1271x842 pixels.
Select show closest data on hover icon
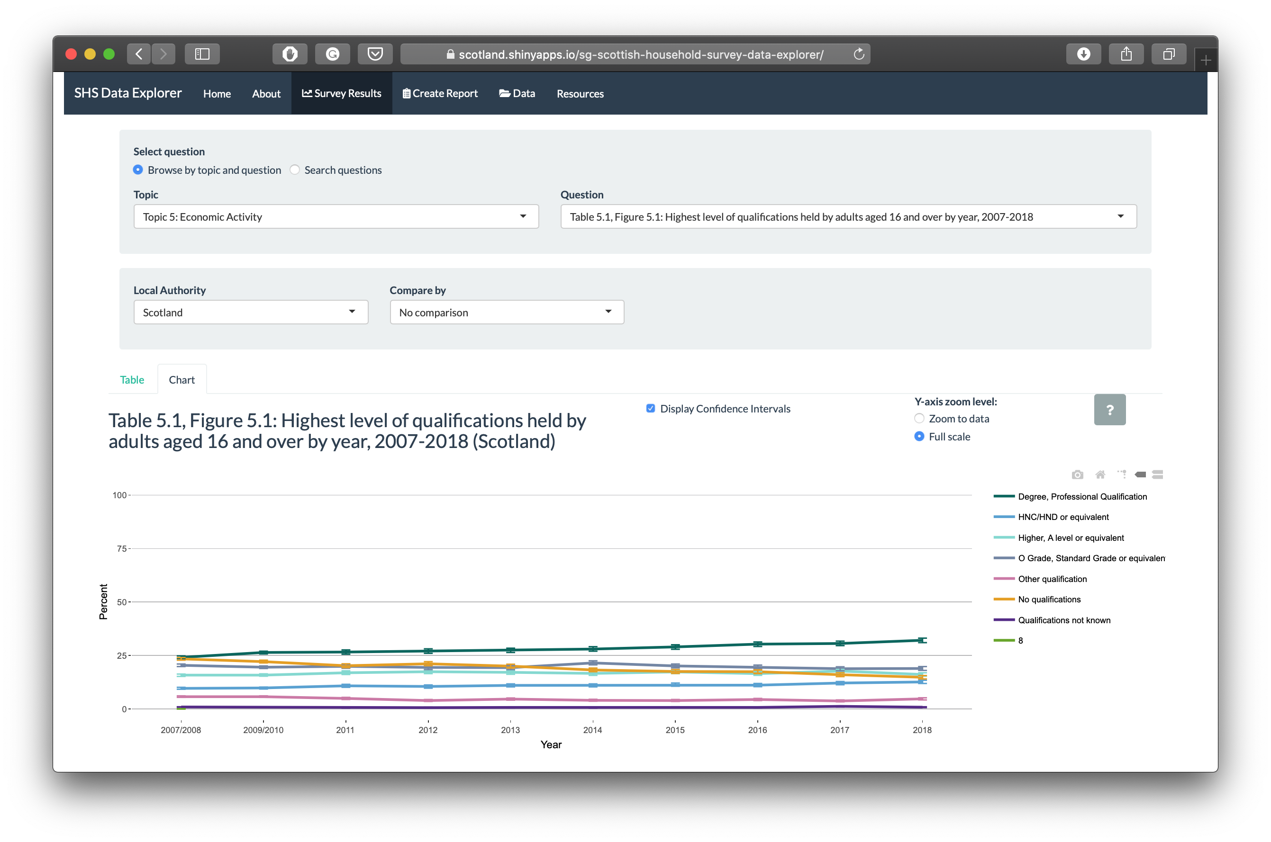tap(1140, 475)
